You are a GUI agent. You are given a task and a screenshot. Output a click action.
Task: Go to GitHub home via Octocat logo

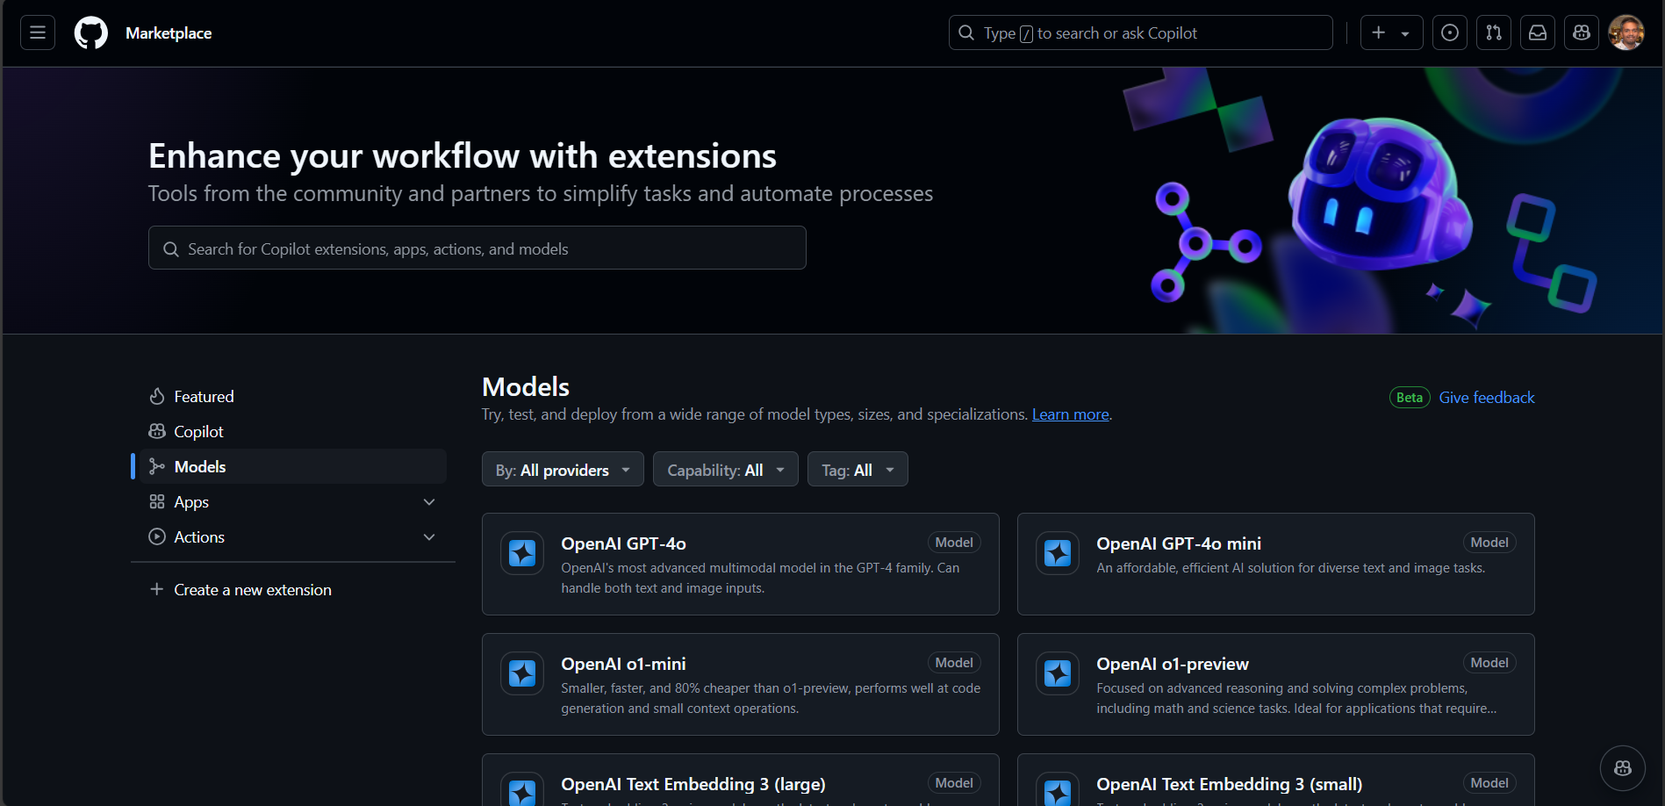pyautogui.click(x=91, y=32)
